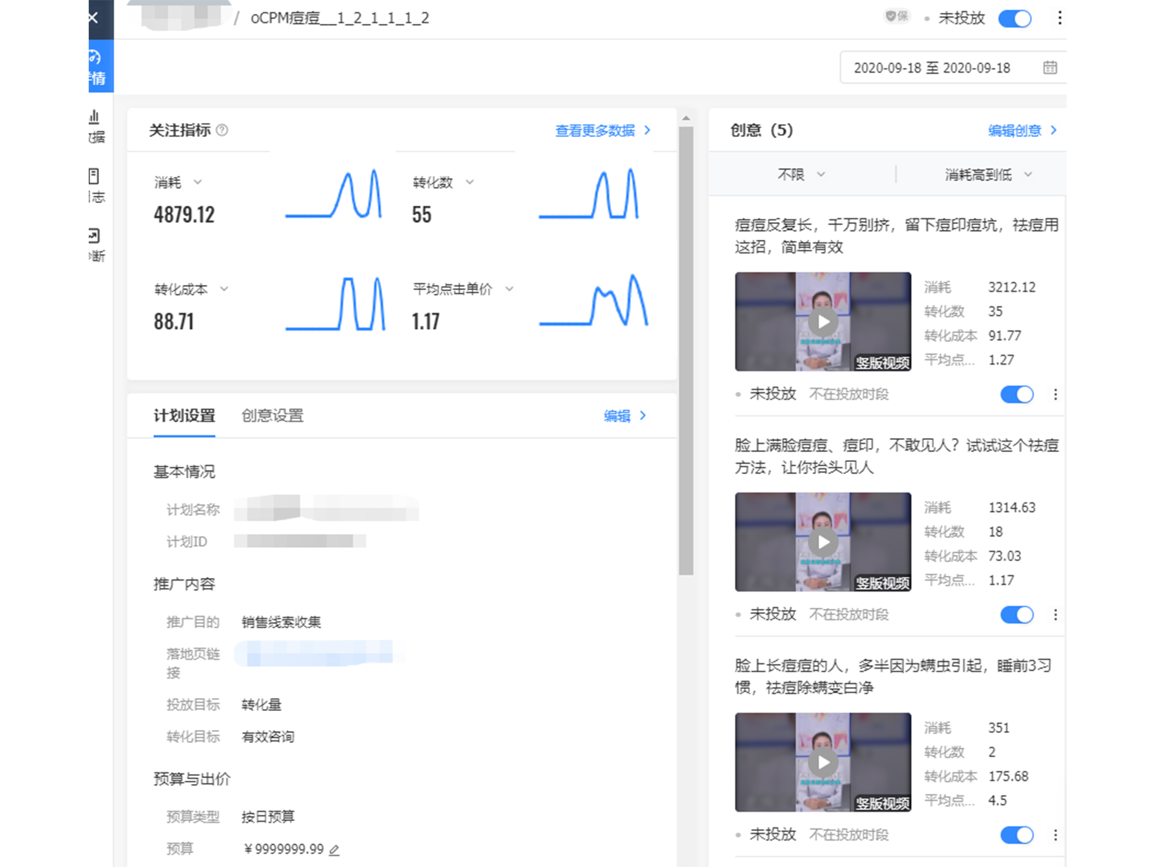This screenshot has width=1156, height=867.
Task: Open the kebab menu of the first creative
Action: (x=1056, y=395)
